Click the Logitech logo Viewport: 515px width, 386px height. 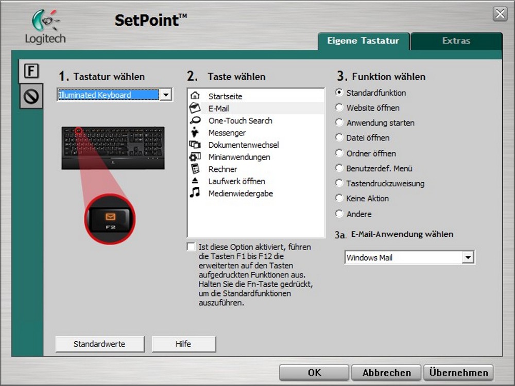click(x=46, y=27)
